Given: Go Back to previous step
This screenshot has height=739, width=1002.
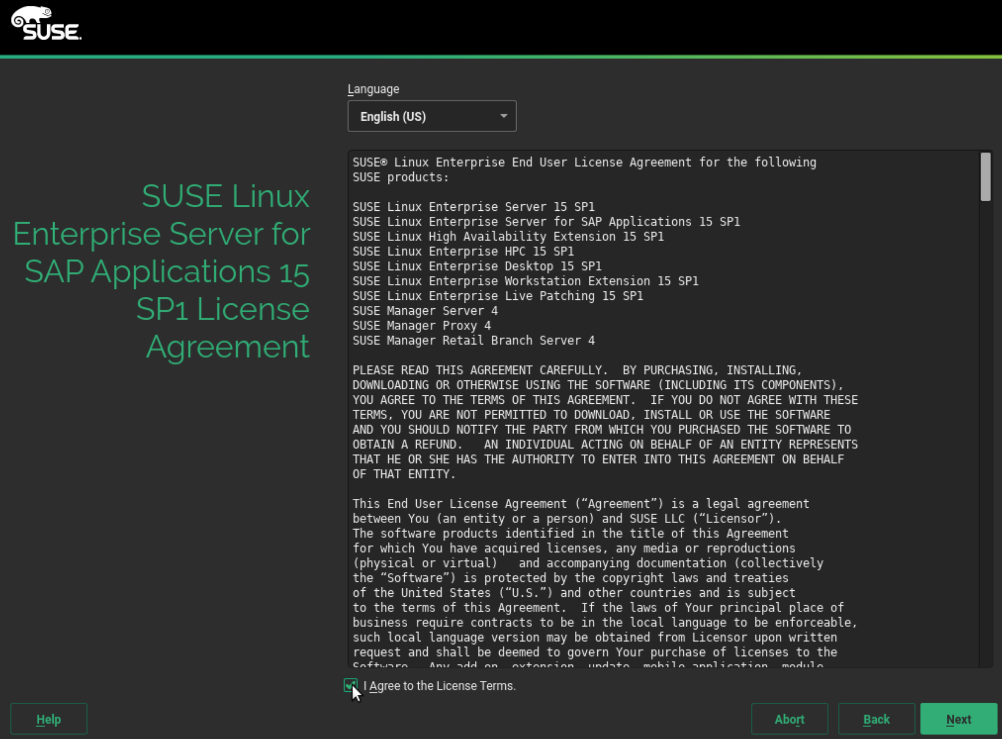Looking at the screenshot, I should 876,719.
